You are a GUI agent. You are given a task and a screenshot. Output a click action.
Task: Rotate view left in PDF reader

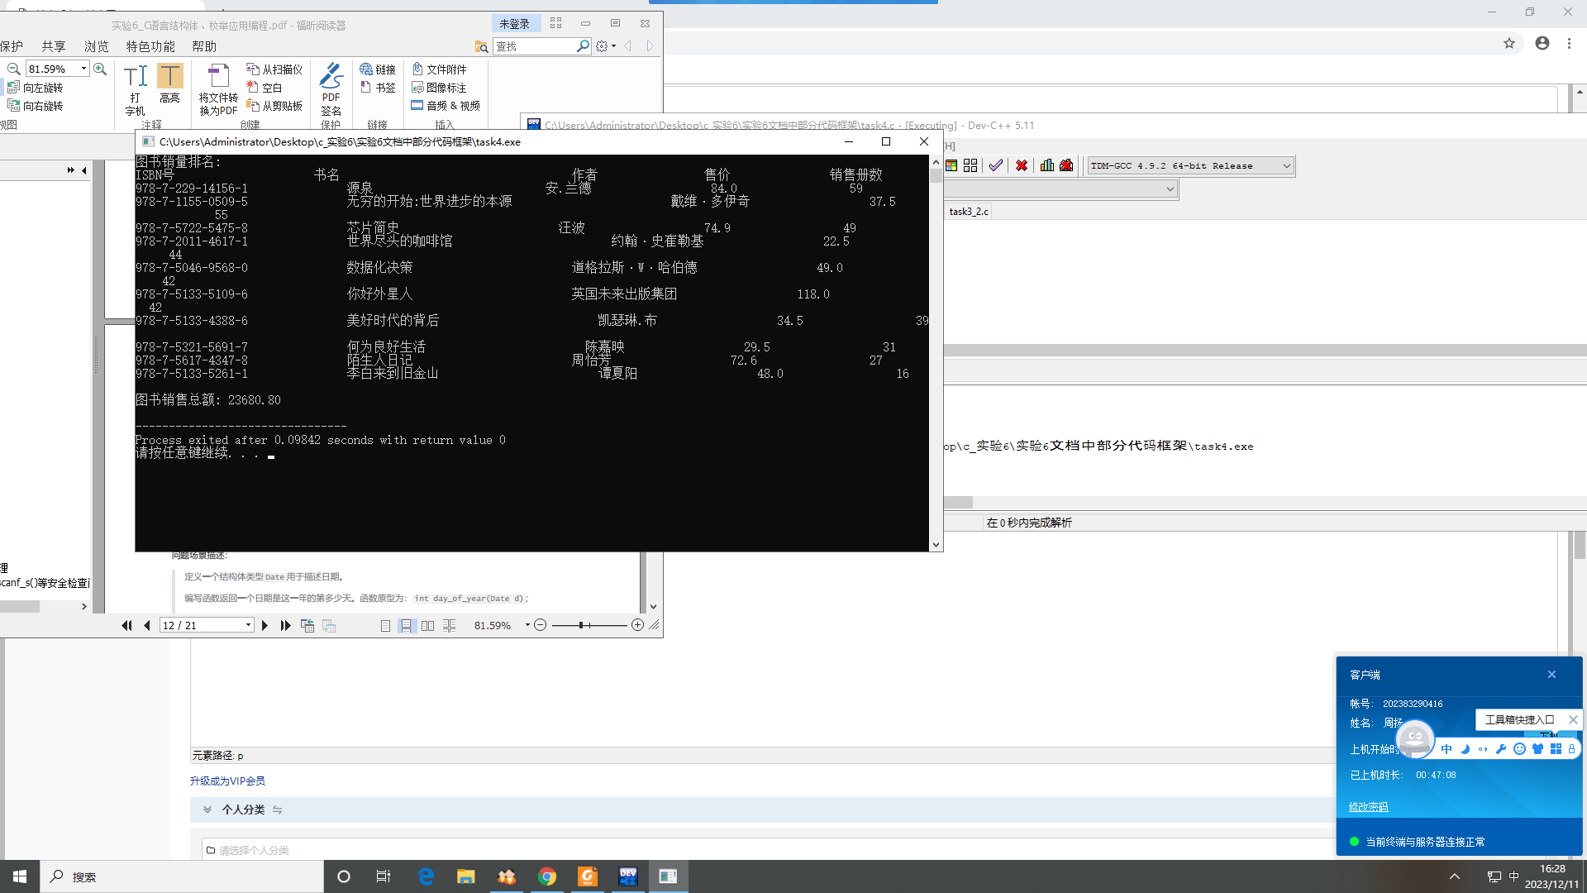pos(36,88)
